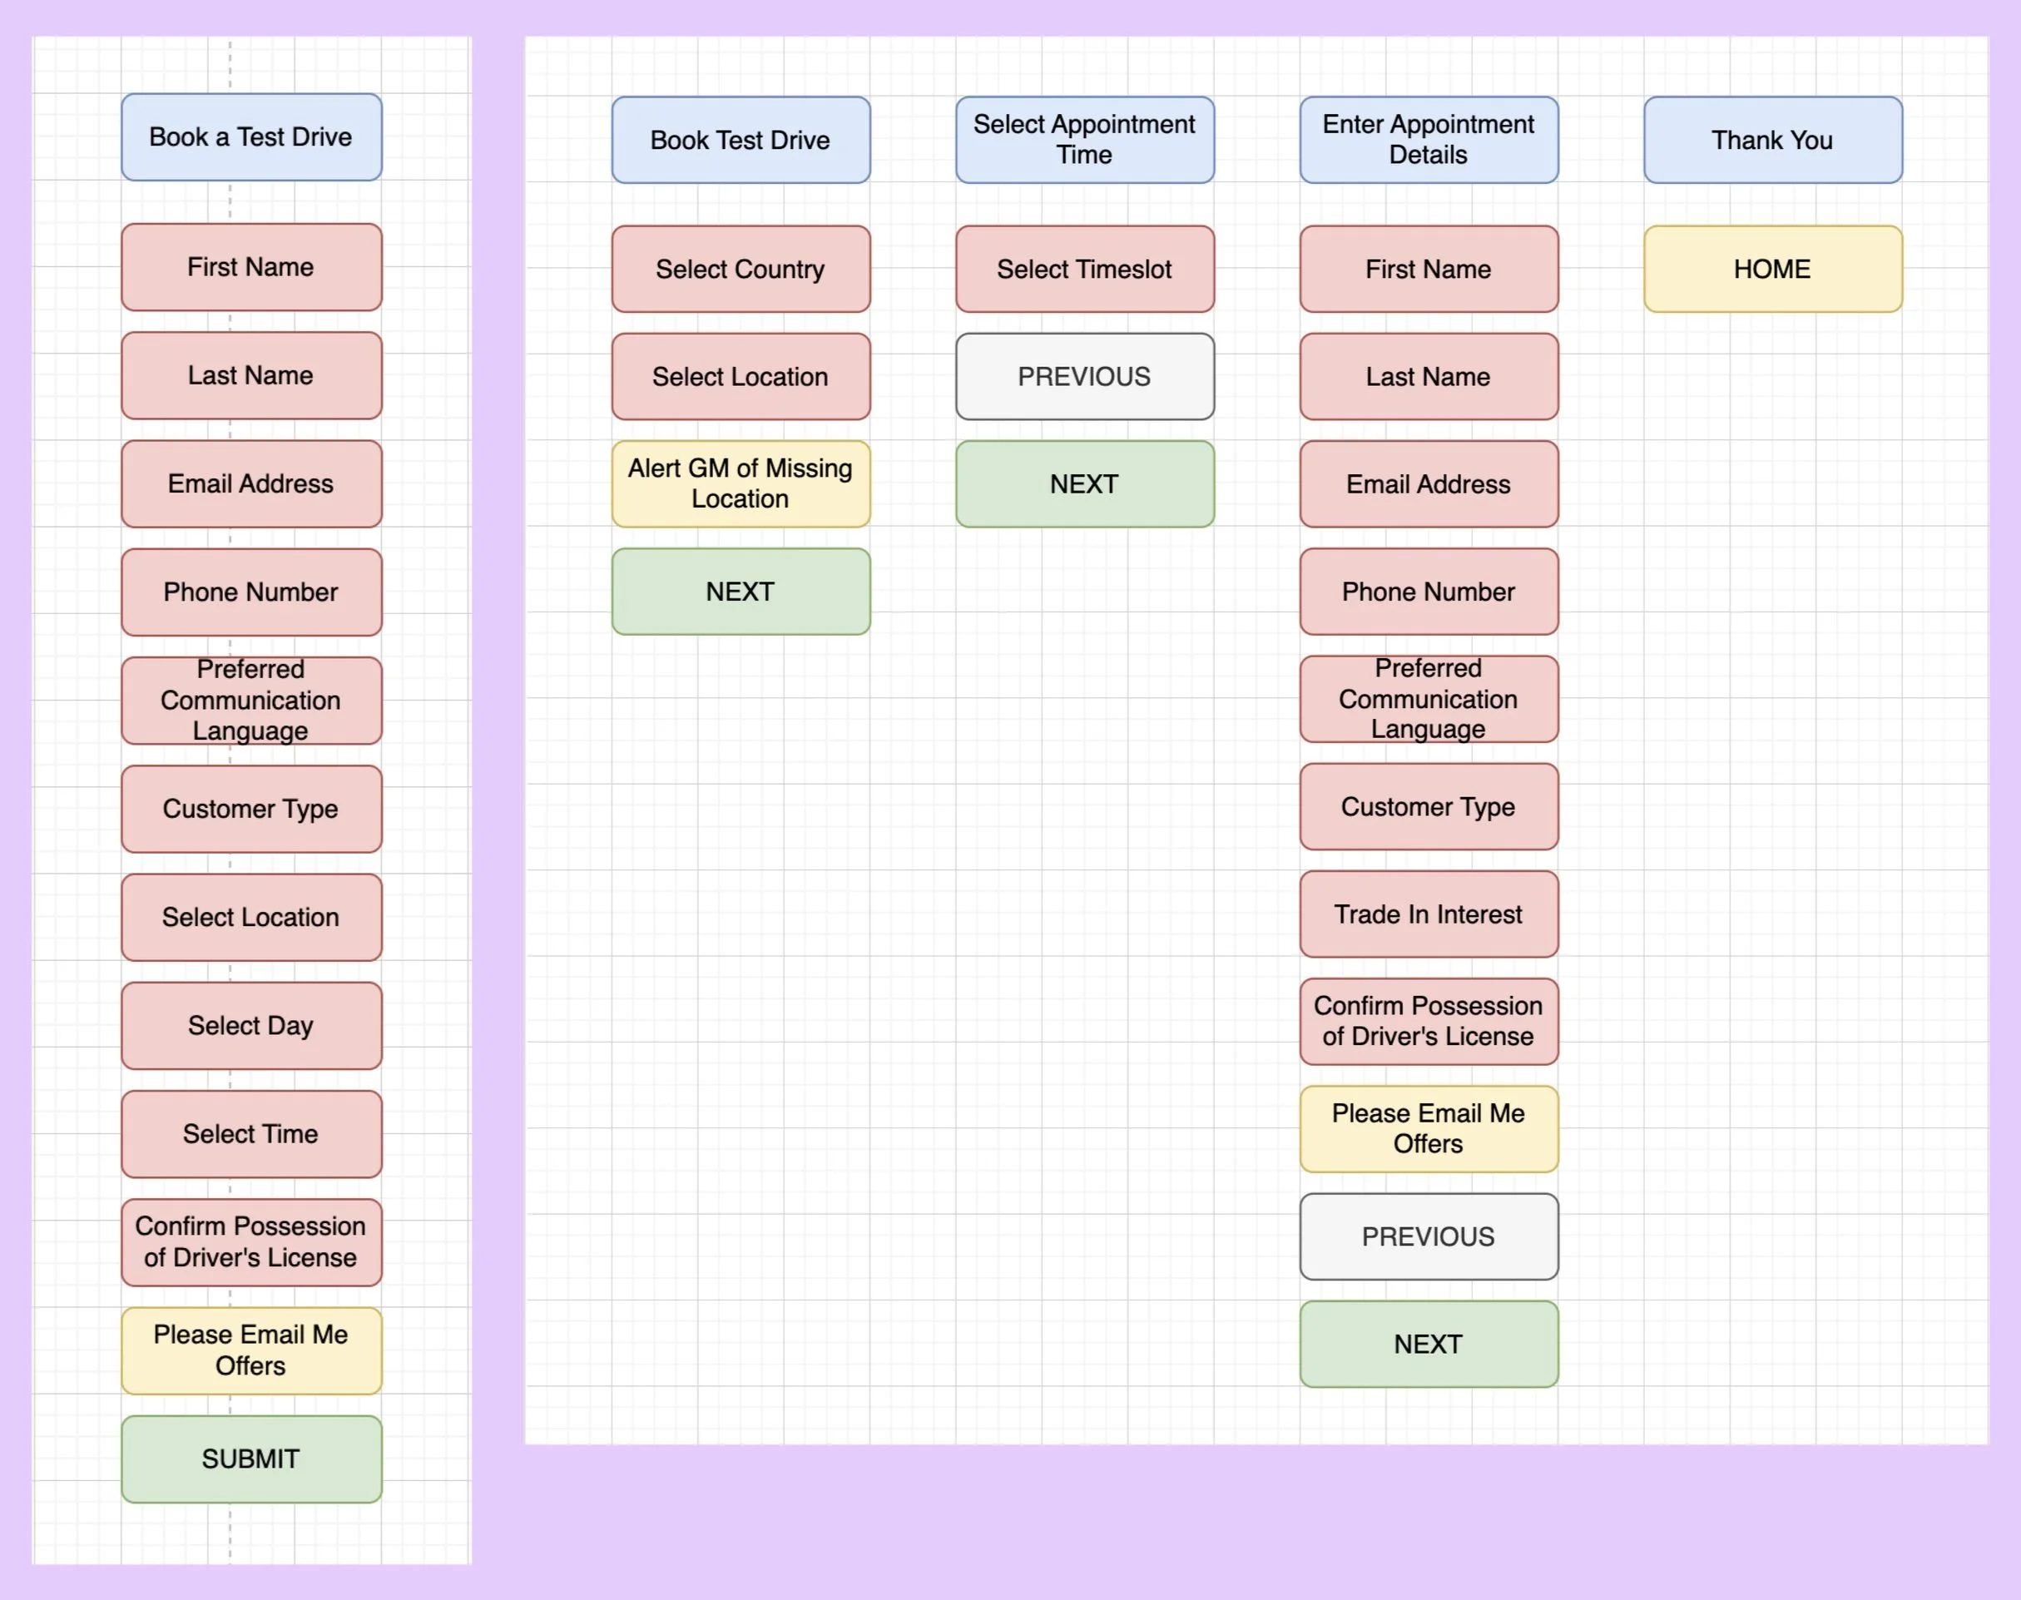Click NEXT at bottom of Appointment Details column
The width and height of the screenshot is (2021, 1600).
[x=1429, y=1344]
